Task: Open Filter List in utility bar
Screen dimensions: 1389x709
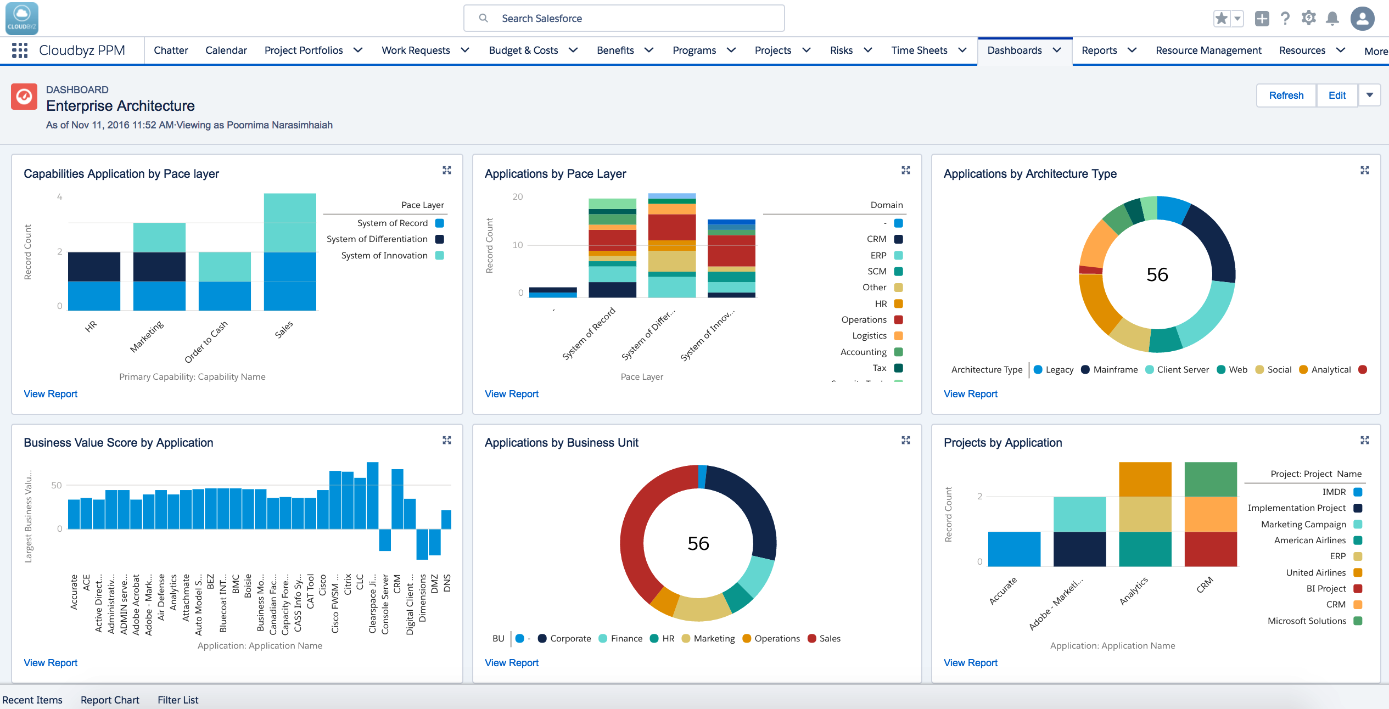Action: pos(178,700)
